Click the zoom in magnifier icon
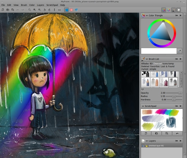The width and height of the screenshot is (187, 158). 34,10
